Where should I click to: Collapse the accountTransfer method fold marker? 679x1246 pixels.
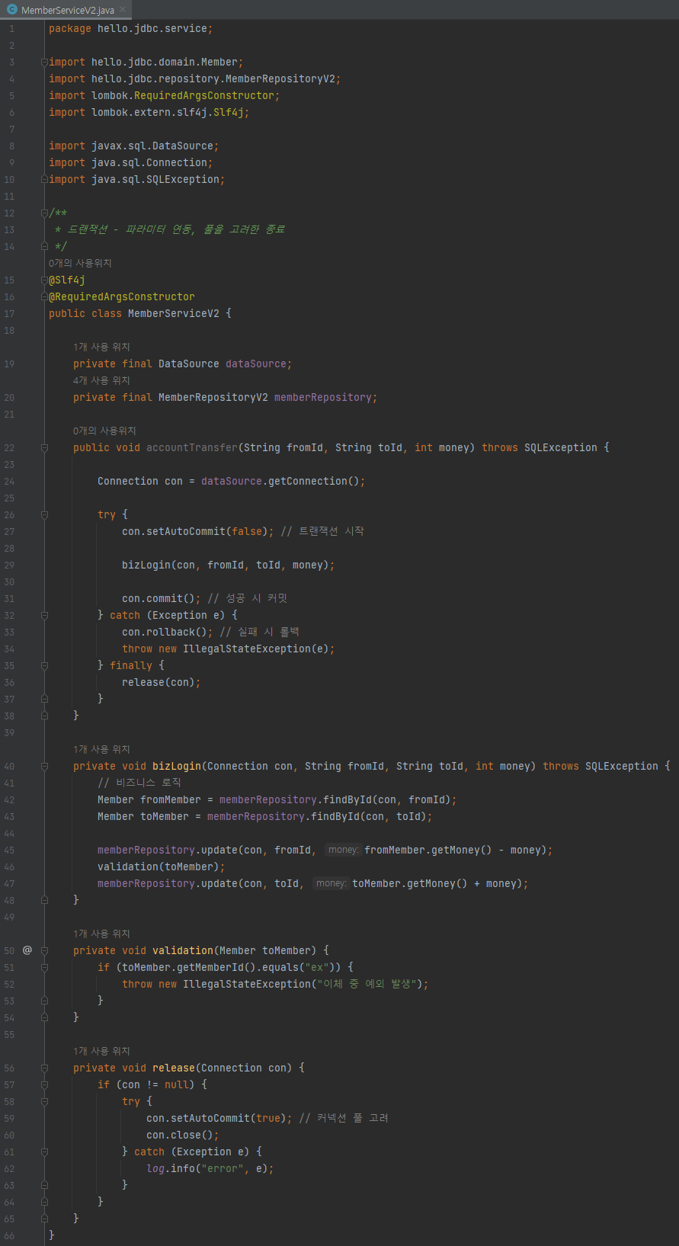click(x=44, y=447)
